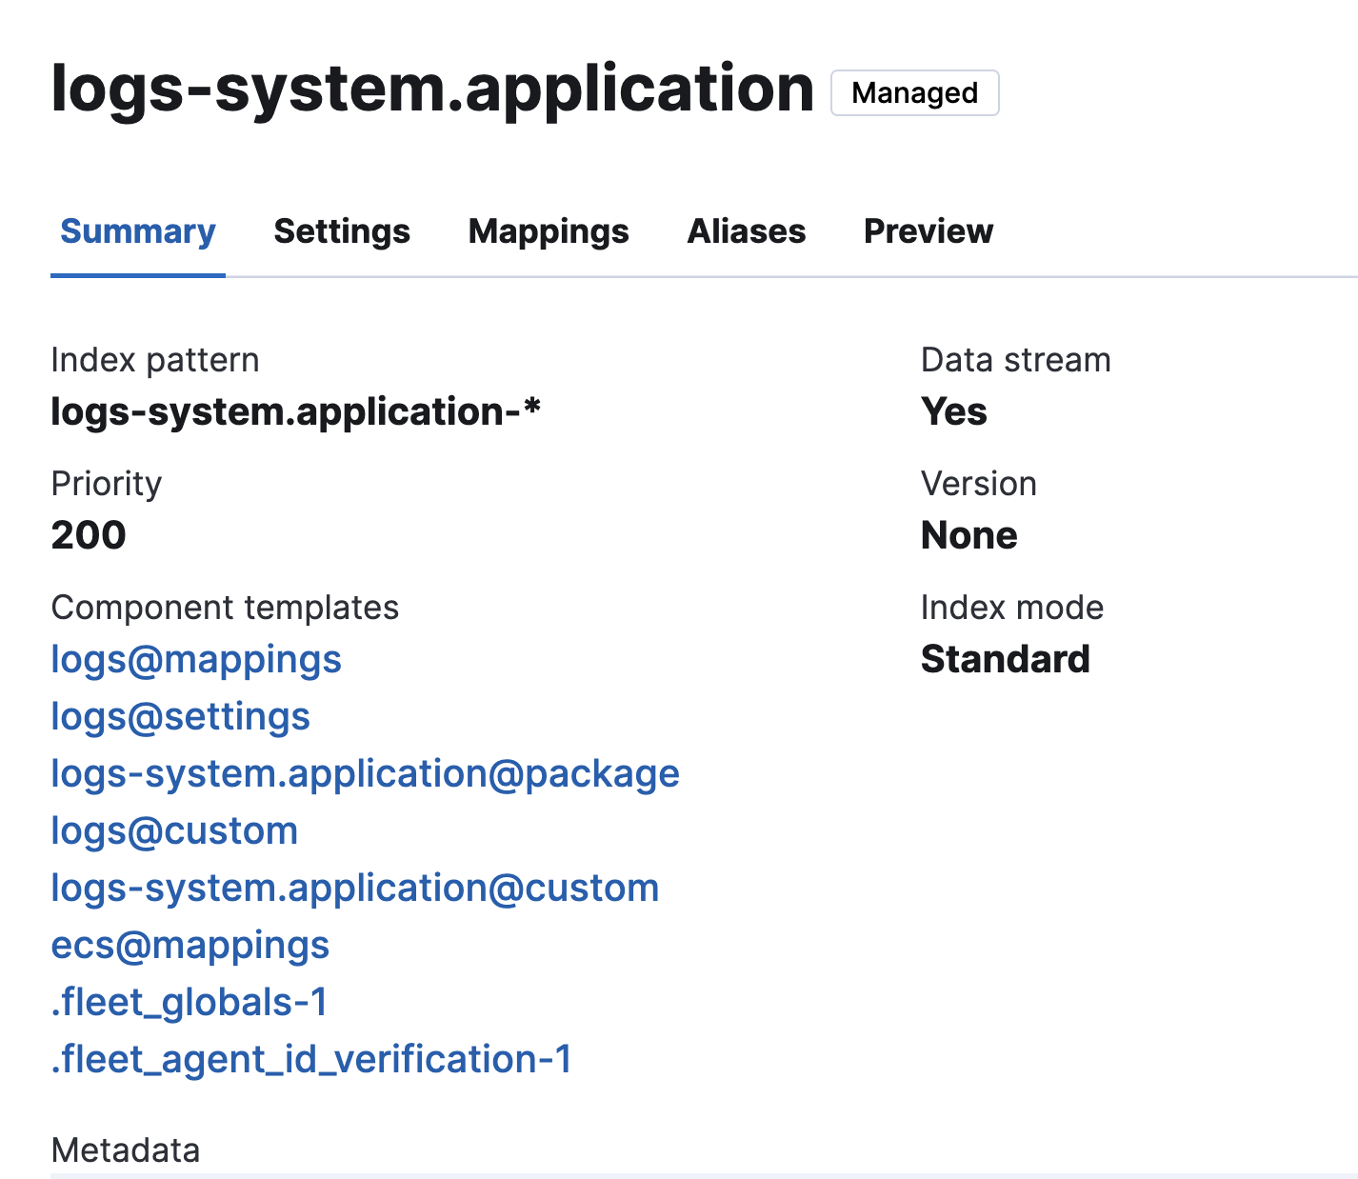Open the Preview tab
This screenshot has width=1358, height=1179.
pos(928,230)
